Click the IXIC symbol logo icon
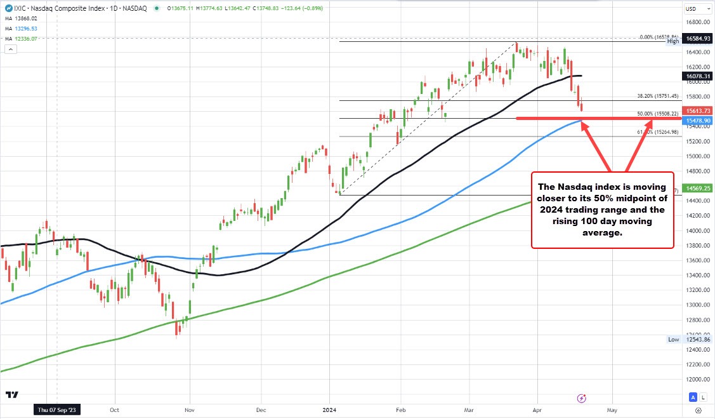Screen dimensions: 715x419 (9, 8)
